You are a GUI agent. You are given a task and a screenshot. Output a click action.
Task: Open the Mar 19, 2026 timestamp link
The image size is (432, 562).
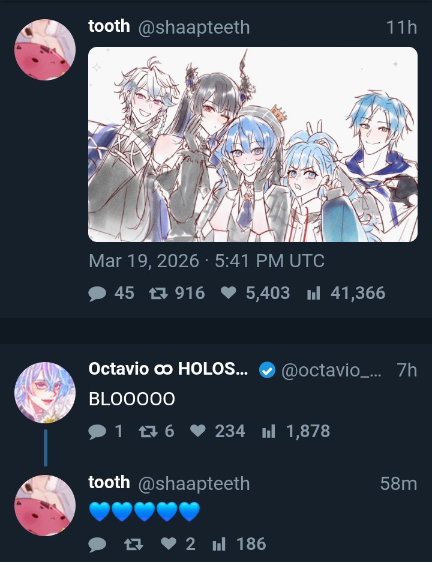(x=206, y=261)
